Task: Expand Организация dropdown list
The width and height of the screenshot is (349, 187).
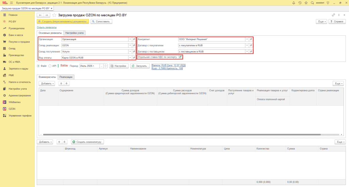Action: pos(130,39)
